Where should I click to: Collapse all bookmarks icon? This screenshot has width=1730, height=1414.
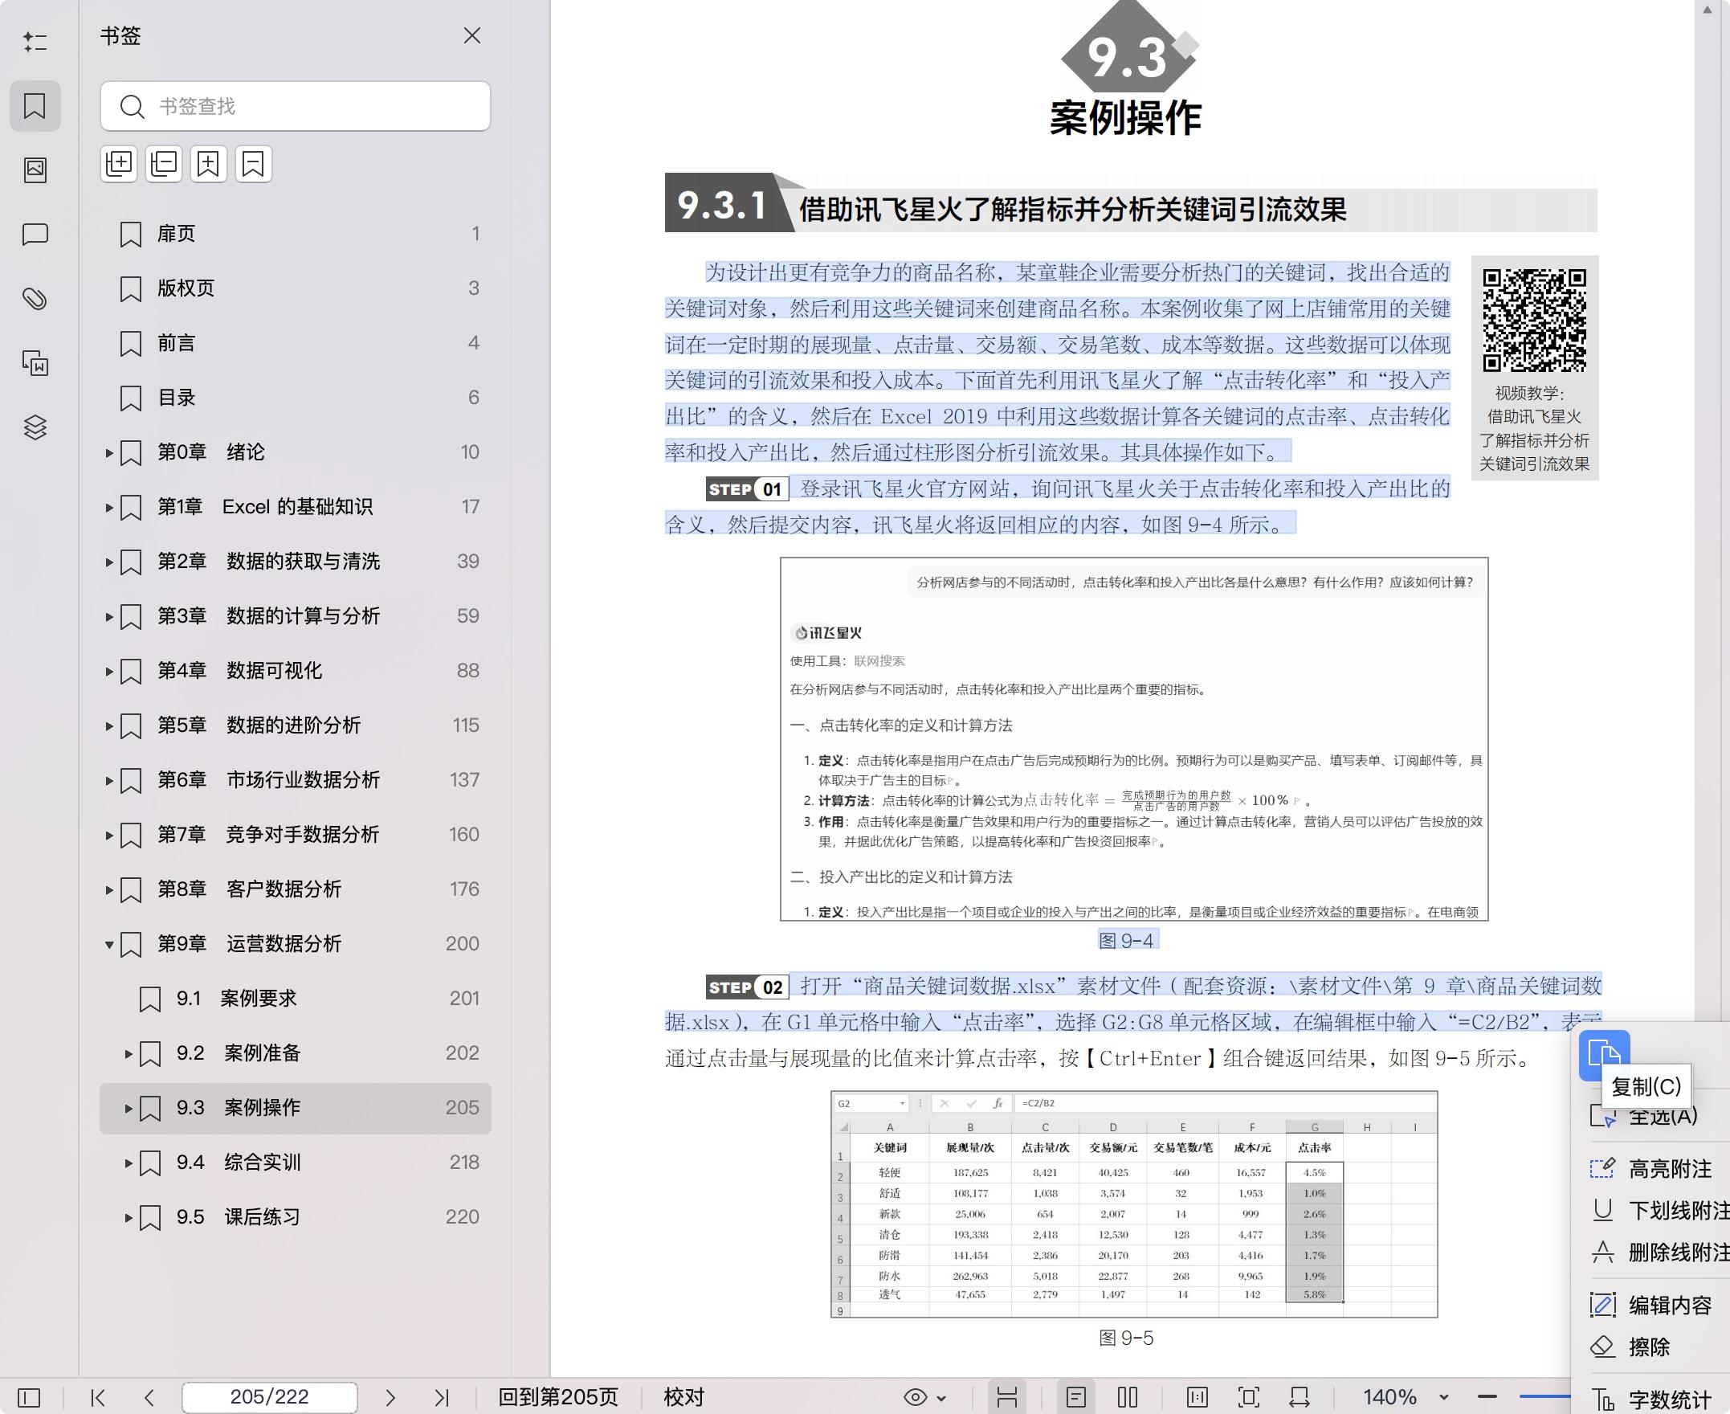pyautogui.click(x=164, y=164)
